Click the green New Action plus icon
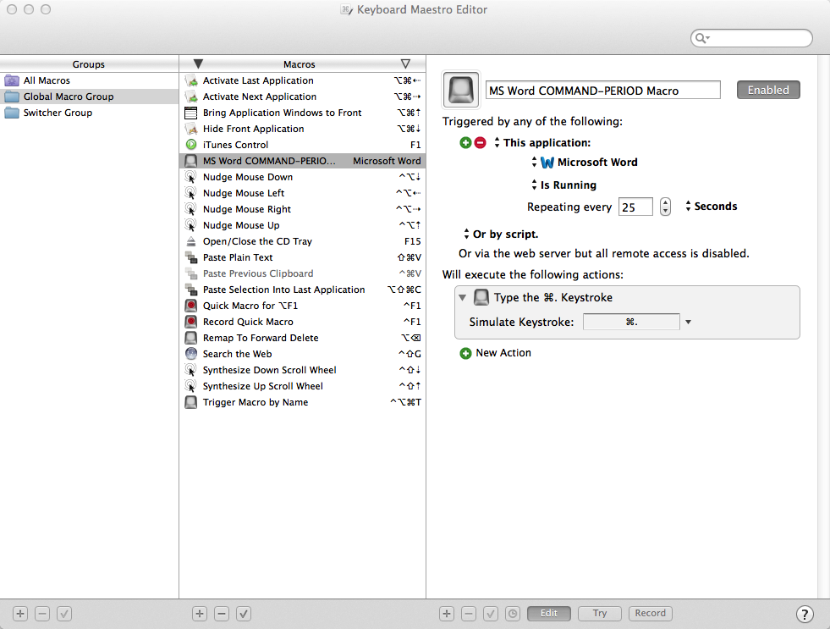 (465, 353)
